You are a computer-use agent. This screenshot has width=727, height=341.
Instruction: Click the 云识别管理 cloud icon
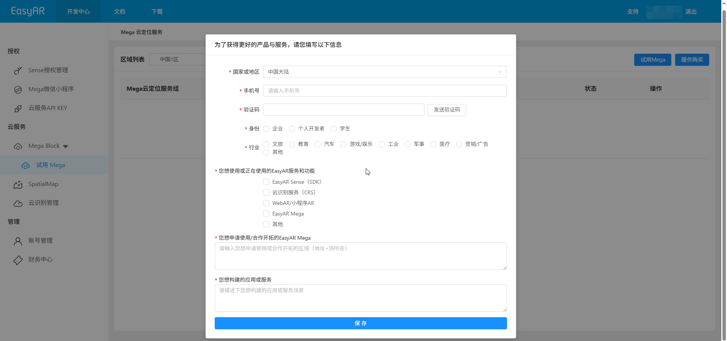[x=18, y=203]
